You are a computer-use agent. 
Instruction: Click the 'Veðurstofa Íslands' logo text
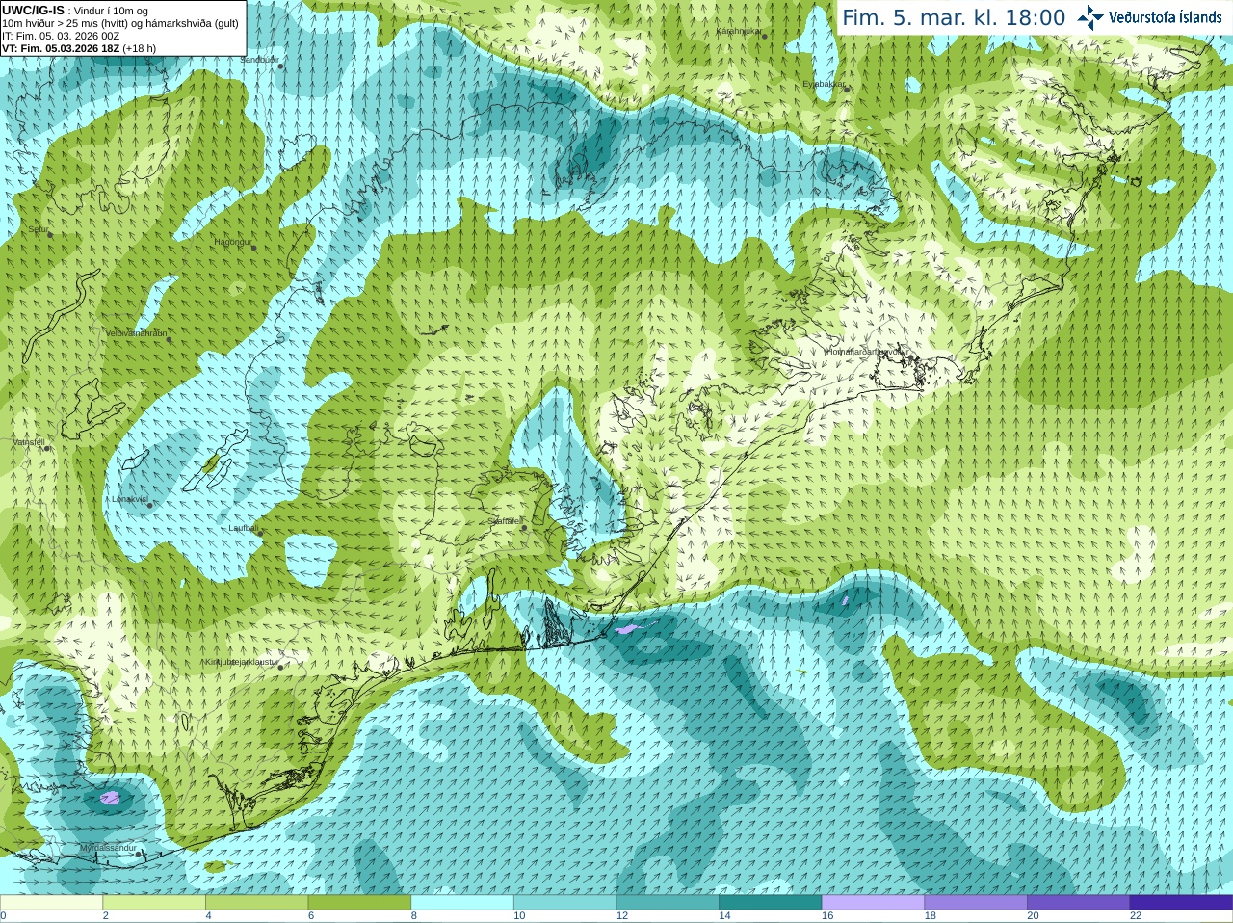click(1166, 17)
